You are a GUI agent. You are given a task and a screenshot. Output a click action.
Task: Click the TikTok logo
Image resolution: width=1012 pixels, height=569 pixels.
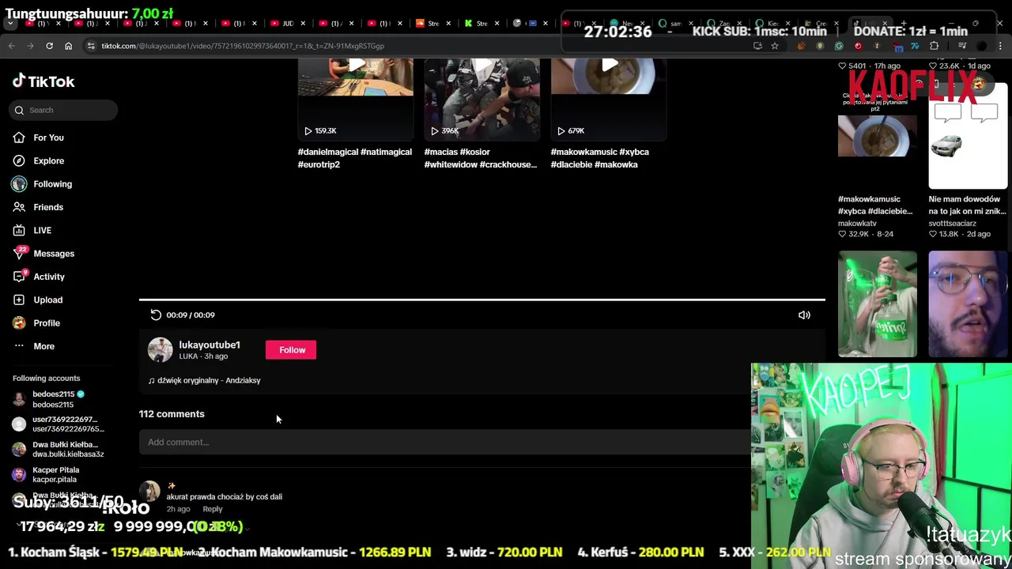(43, 81)
